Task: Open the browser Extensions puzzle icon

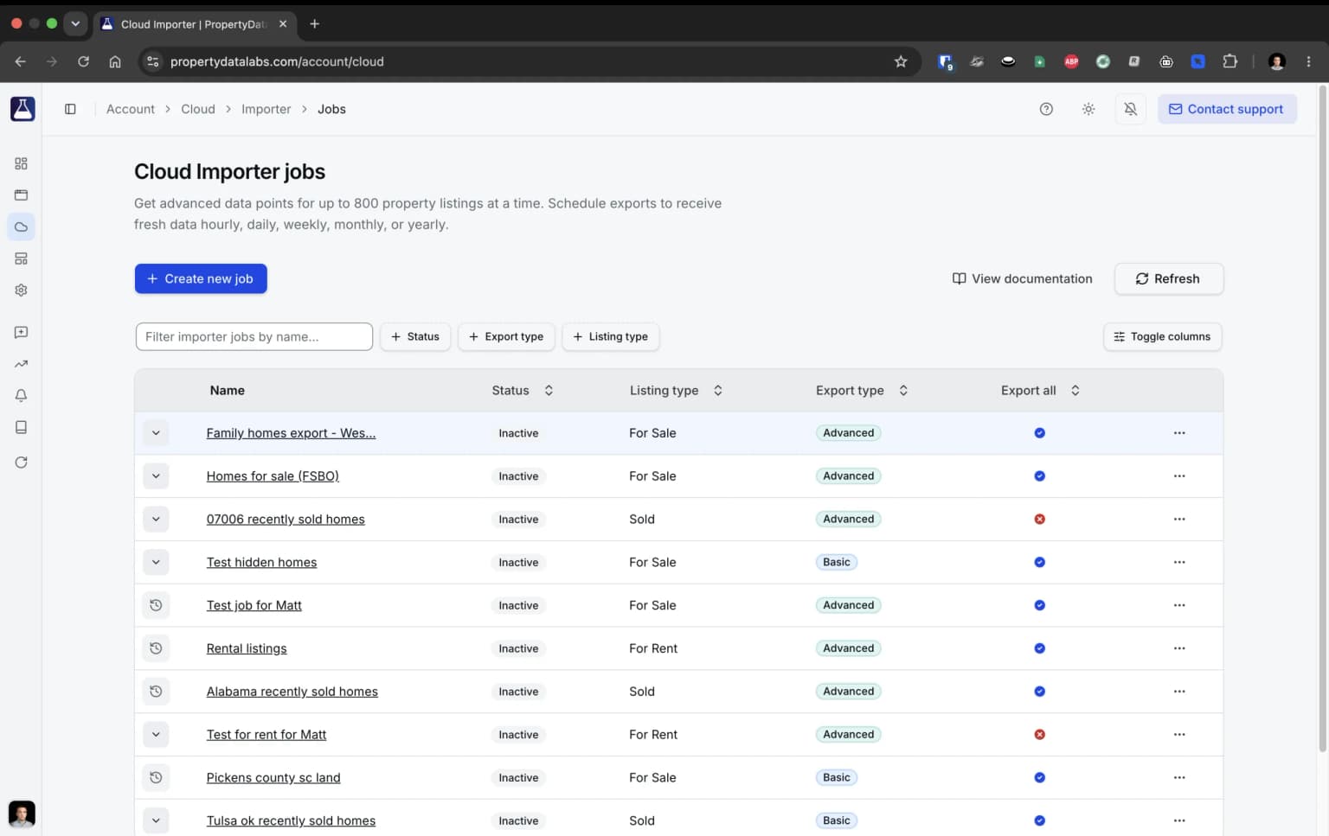Action: coord(1229,61)
